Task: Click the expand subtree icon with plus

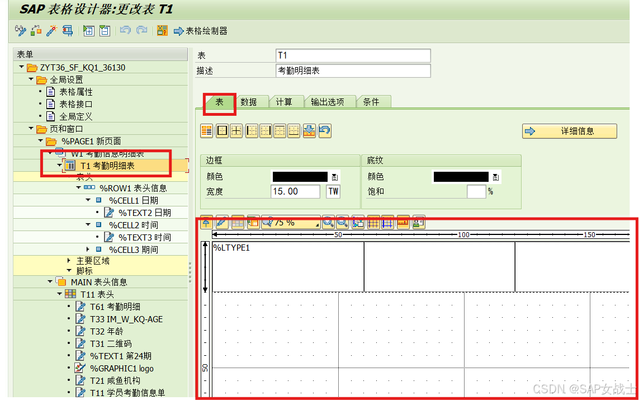Action: (x=88, y=31)
